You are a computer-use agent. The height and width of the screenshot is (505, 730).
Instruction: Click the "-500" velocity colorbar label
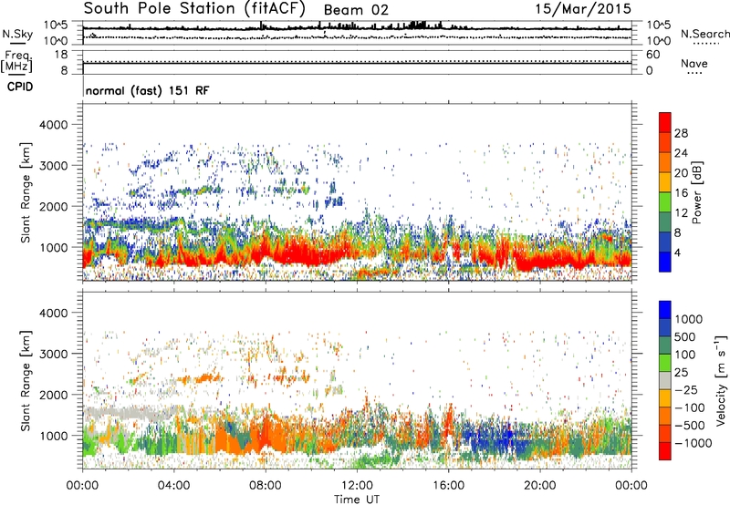(690, 426)
